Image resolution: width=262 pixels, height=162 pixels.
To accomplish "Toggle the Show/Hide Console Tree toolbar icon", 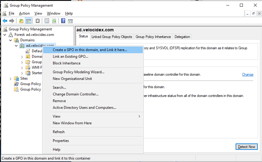I will tap(28, 21).
